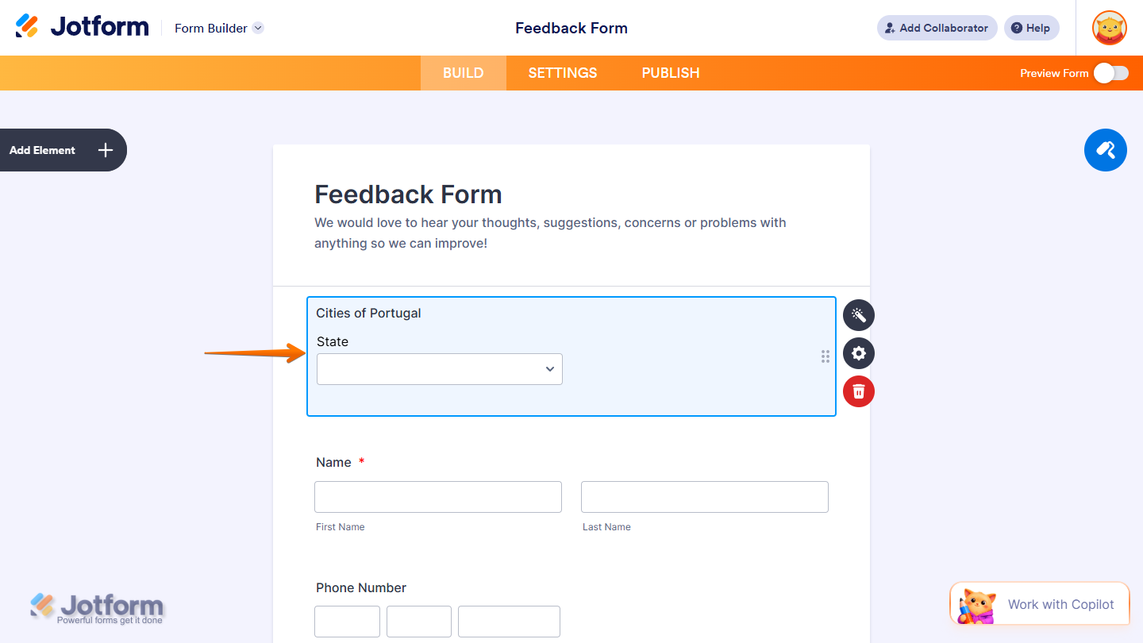This screenshot has width=1143, height=643.
Task: Delete the Cities of Portugal field via trash icon
Action: pos(858,391)
